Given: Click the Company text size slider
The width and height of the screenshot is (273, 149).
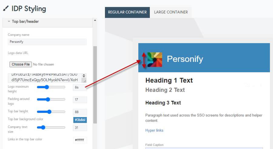Looking at the screenshot, I should coord(51,127).
